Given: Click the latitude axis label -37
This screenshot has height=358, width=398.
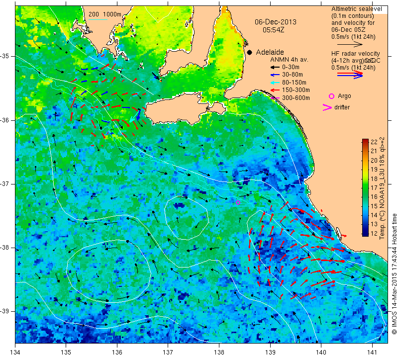Looking at the screenshot, I should click(x=5, y=183).
